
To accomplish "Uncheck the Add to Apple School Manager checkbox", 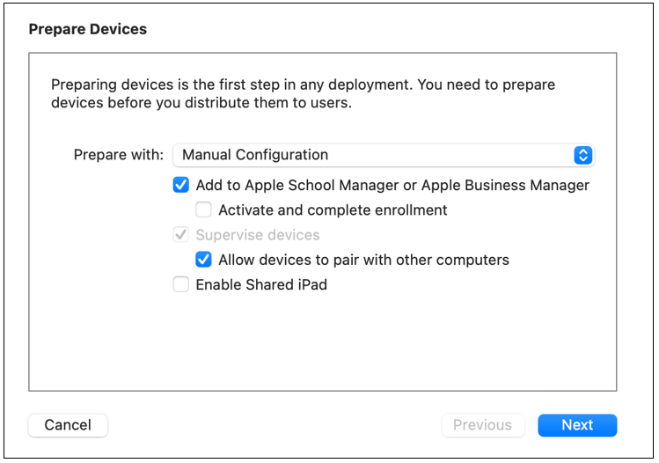I will (181, 186).
